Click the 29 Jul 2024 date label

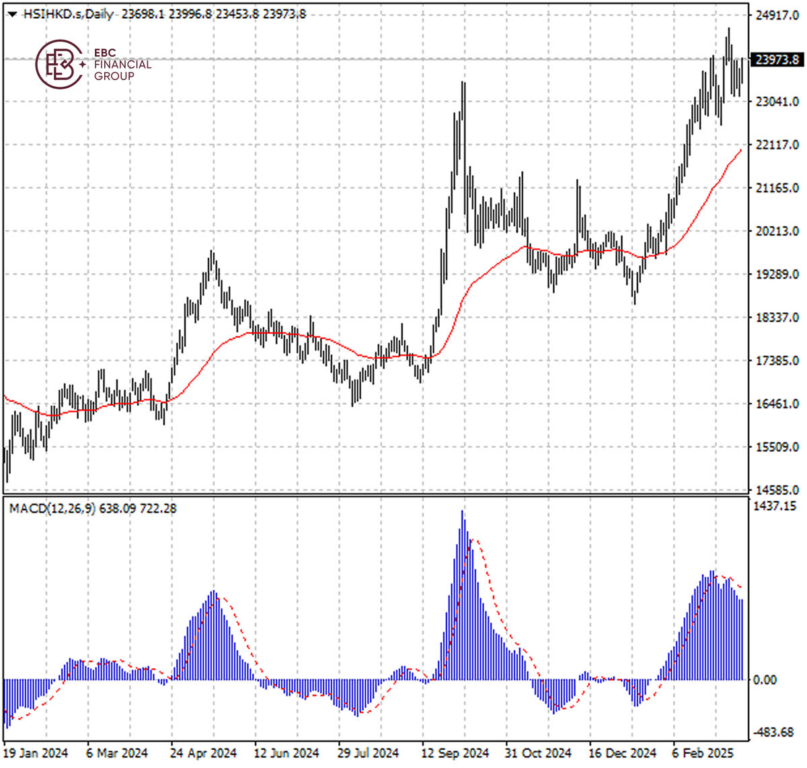coord(369,753)
